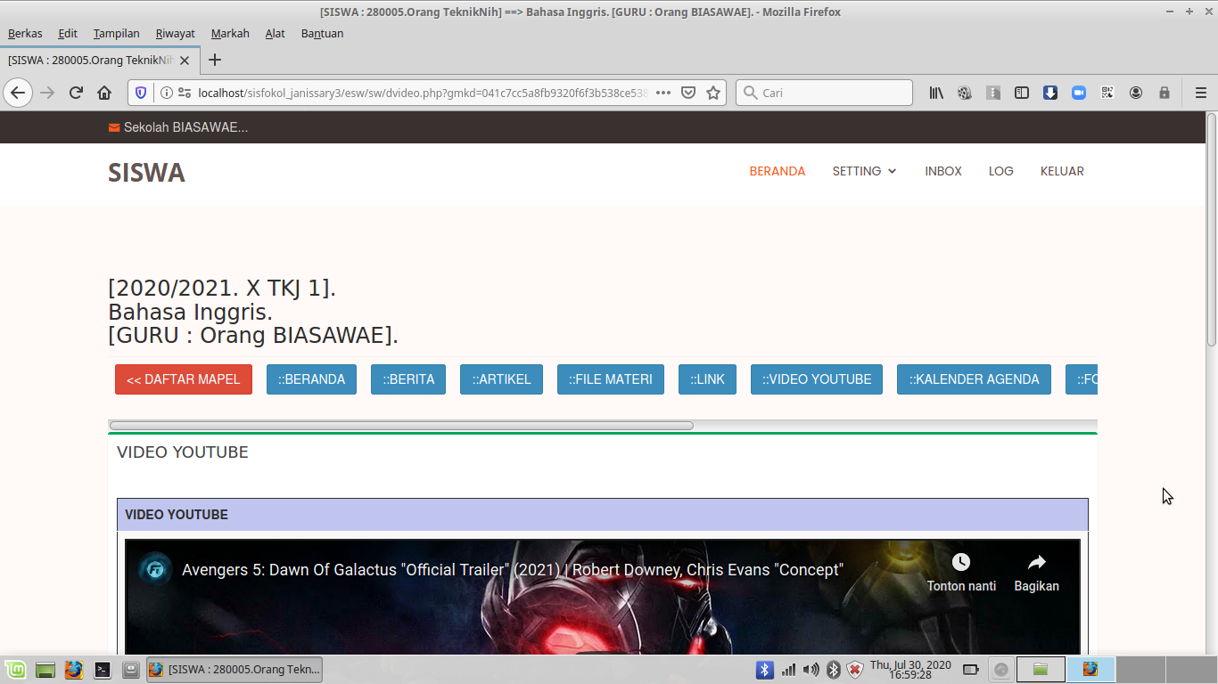
Task: Expand the SETTING dropdown menu
Action: point(864,171)
